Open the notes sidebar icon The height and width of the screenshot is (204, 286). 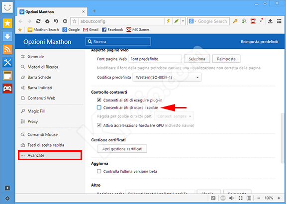7,76
